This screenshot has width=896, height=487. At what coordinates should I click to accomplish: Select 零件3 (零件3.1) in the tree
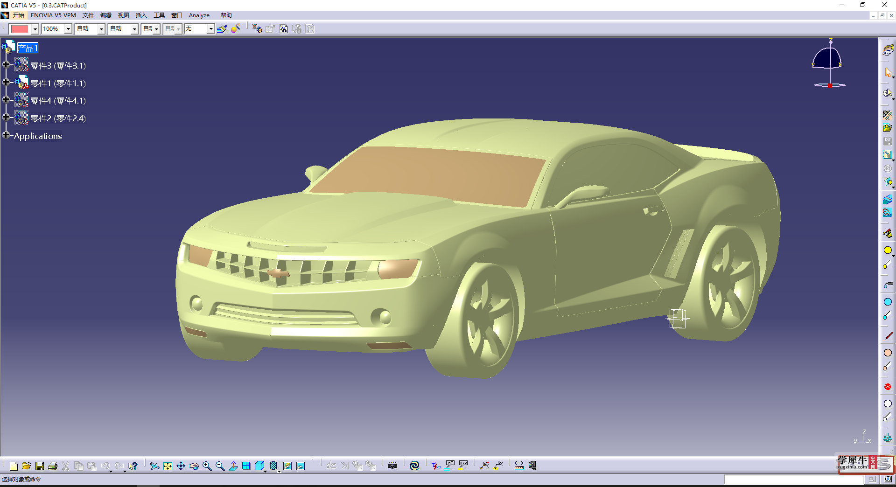click(58, 66)
